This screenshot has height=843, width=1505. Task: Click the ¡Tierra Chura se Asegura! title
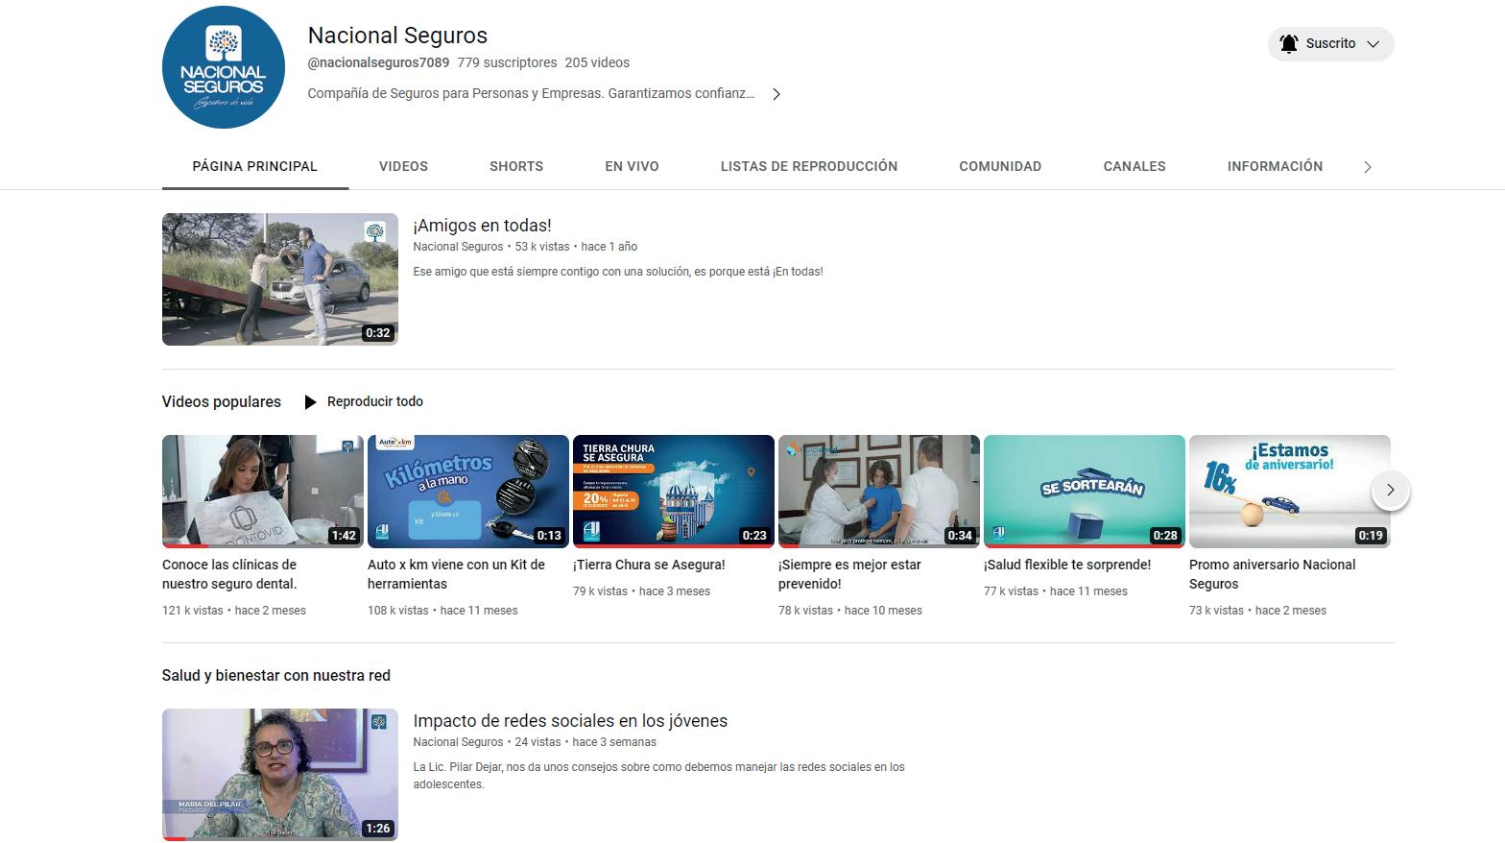(x=649, y=565)
